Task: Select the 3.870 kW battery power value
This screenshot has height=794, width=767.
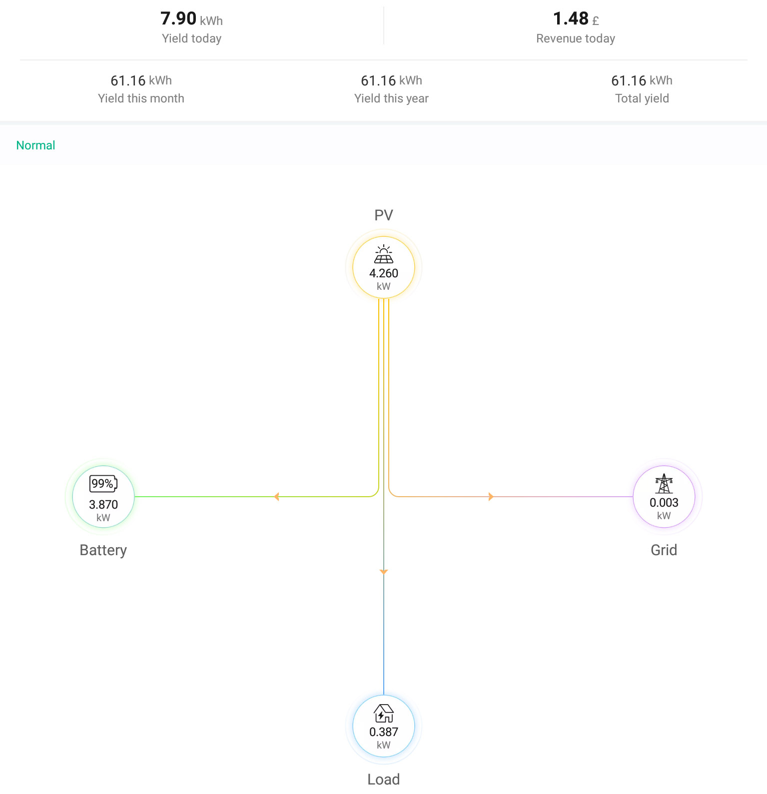Action: click(103, 511)
